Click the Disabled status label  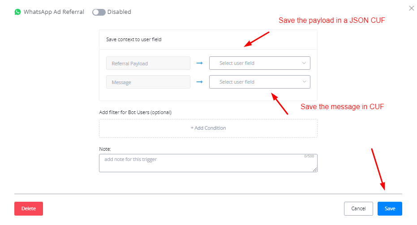pos(119,12)
